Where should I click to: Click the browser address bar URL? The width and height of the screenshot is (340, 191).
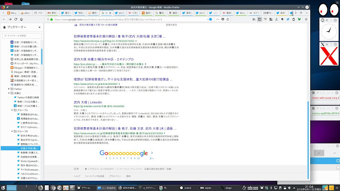(108, 20)
